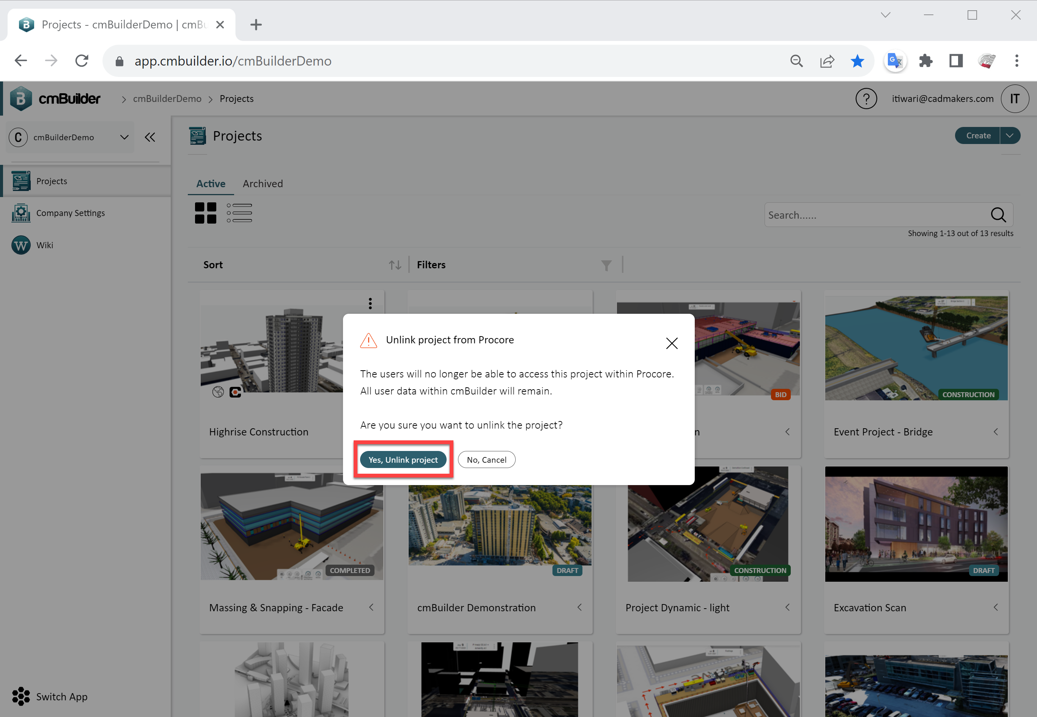Click the tab search down arrow

(x=886, y=15)
